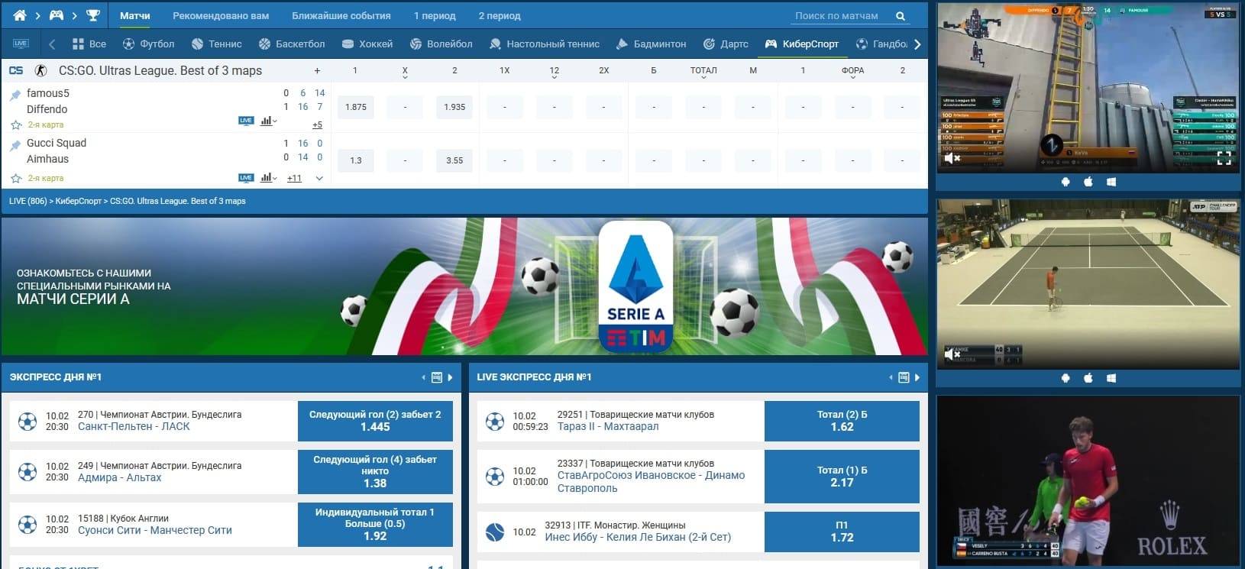Expand statistics dropdown for famous5 match

pyautogui.click(x=268, y=121)
